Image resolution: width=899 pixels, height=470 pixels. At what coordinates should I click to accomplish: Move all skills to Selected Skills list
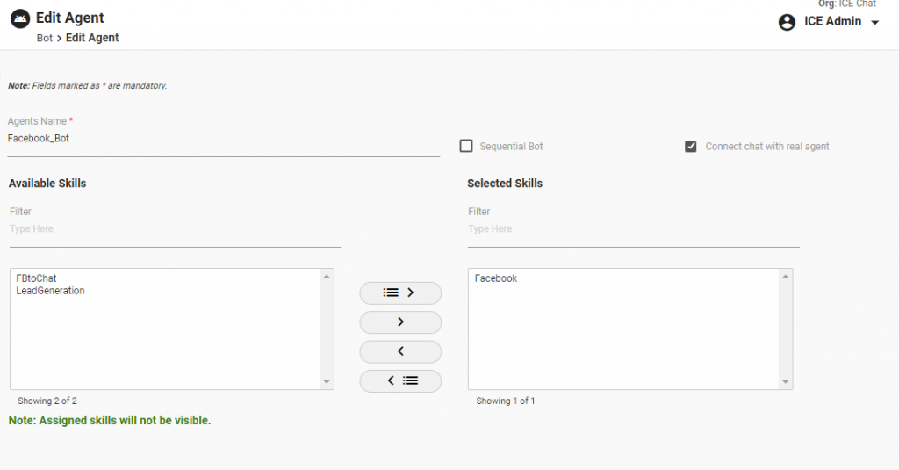400,293
